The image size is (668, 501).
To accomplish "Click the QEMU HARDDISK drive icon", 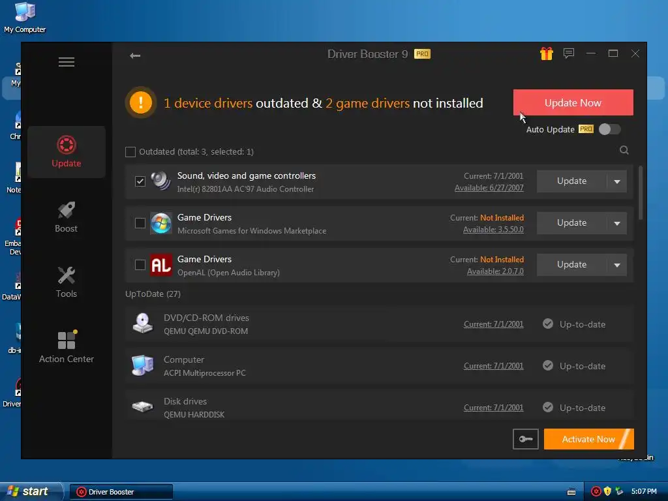I will [x=143, y=407].
